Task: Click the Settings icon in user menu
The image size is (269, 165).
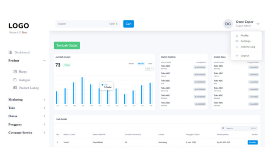Action: 237,41
